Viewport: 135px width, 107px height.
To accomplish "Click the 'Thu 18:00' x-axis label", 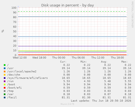I will (x=117, y=58).
